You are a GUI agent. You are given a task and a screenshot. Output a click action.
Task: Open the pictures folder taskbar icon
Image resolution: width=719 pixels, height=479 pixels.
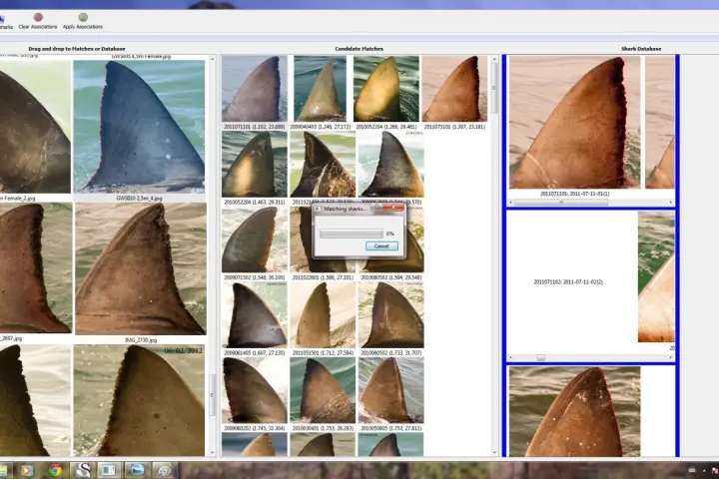click(137, 470)
